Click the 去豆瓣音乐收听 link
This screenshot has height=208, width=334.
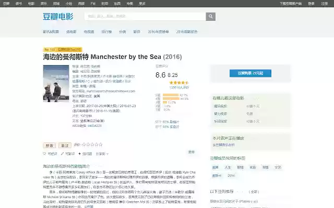tap(223, 145)
